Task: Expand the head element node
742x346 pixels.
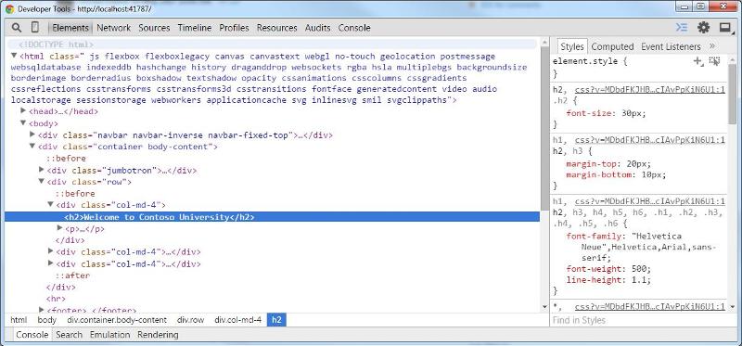Action: coord(23,110)
